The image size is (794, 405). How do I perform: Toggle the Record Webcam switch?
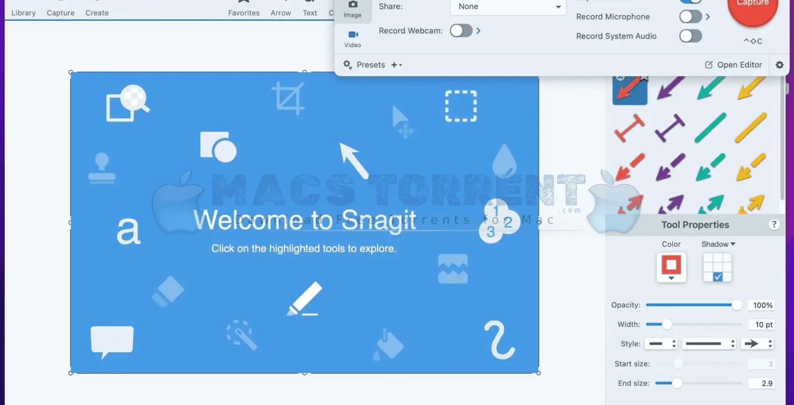(x=461, y=31)
